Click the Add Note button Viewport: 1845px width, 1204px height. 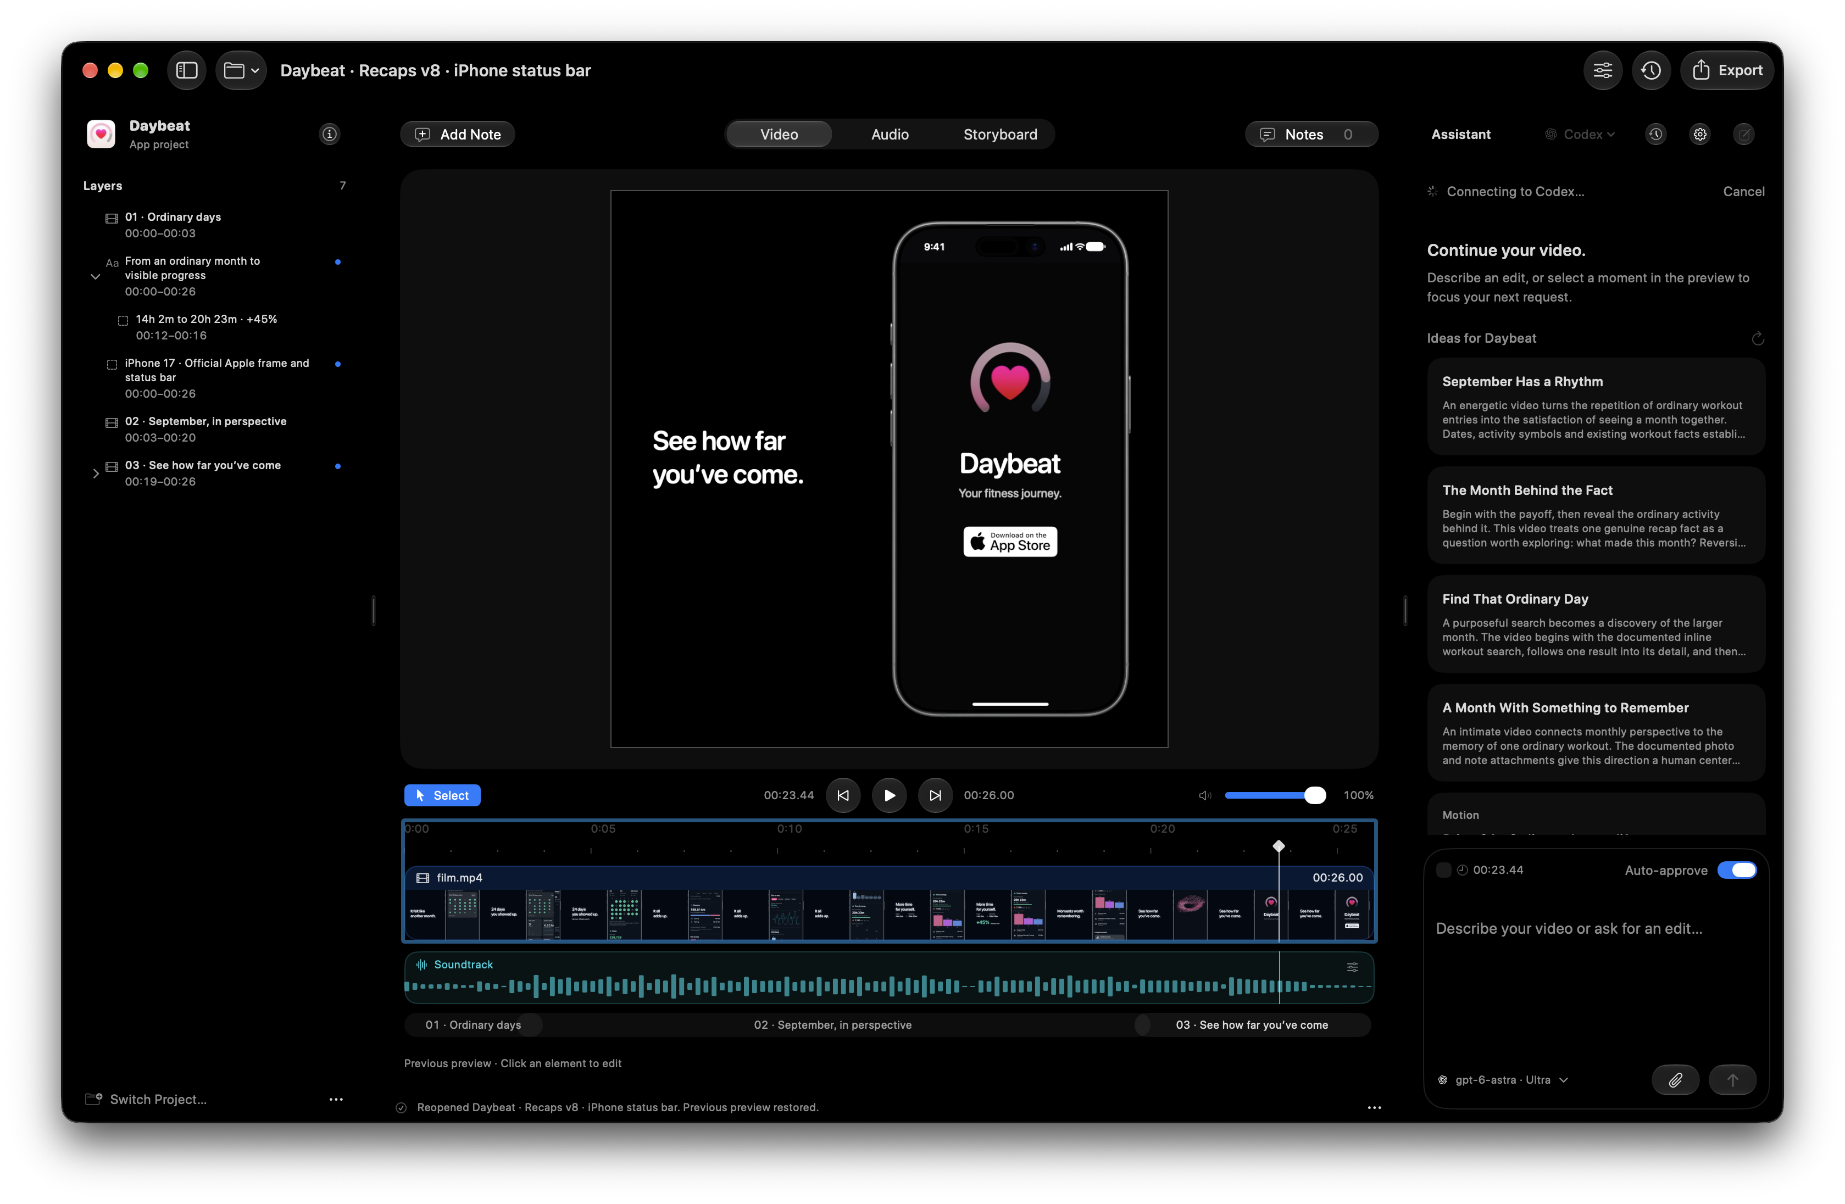click(457, 134)
